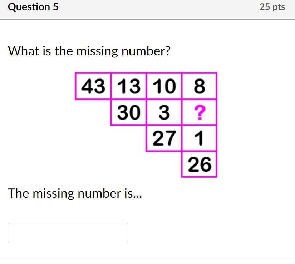The image size is (295, 264).
Task: Select the cell showing the number 1
Action: (x=200, y=138)
